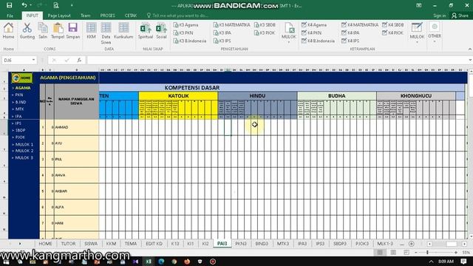Go to MTK in the sidebar list
The height and width of the screenshot is (266, 473).
click(19, 109)
